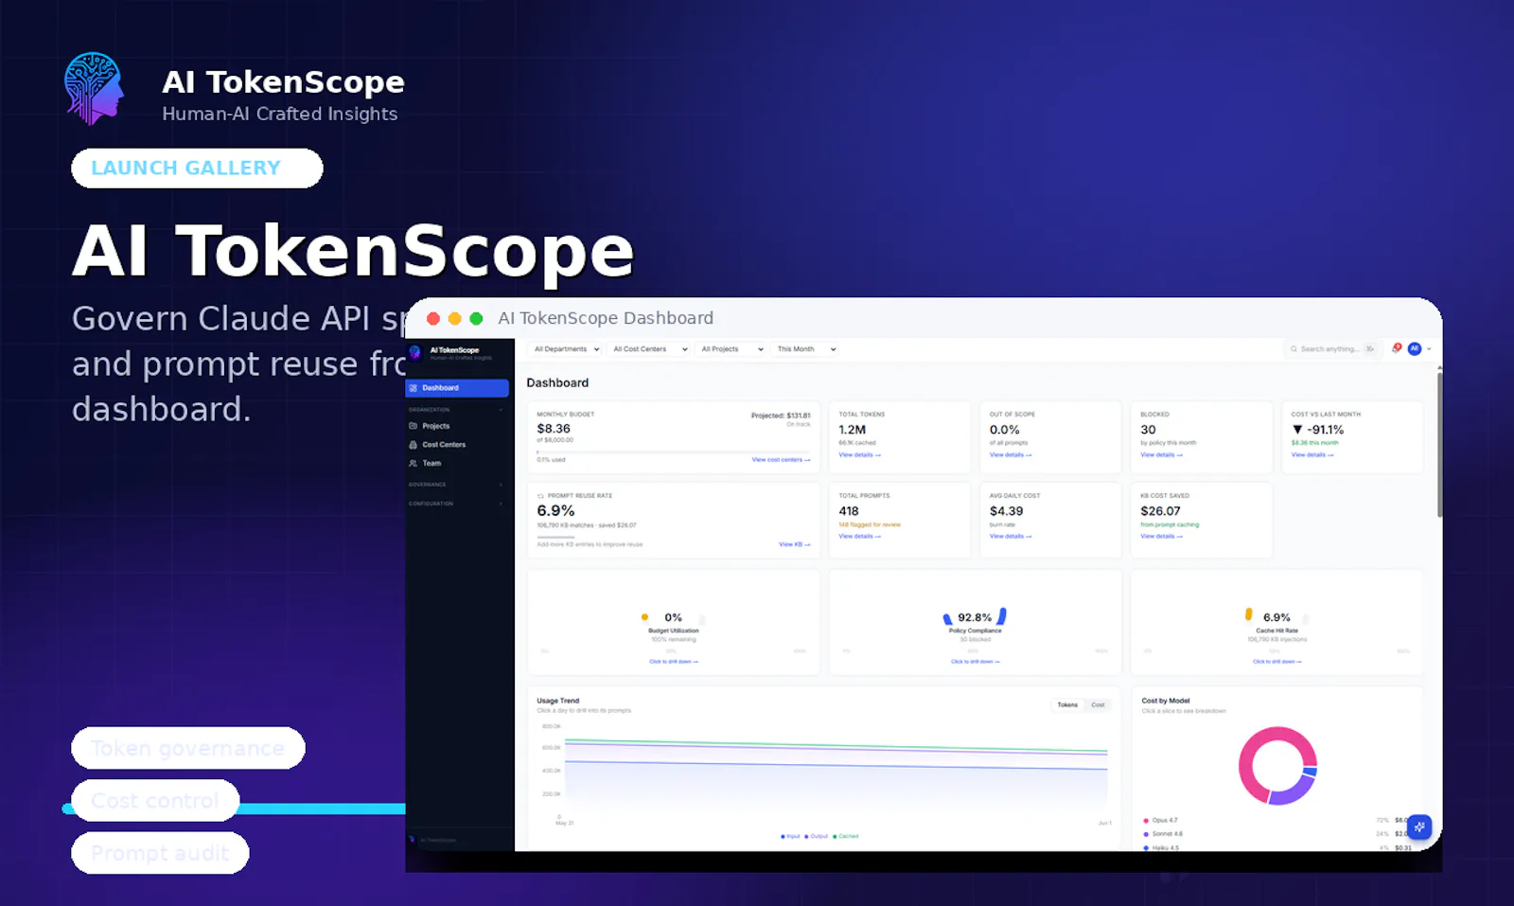Open the notifications bell icon

[x=1396, y=348]
